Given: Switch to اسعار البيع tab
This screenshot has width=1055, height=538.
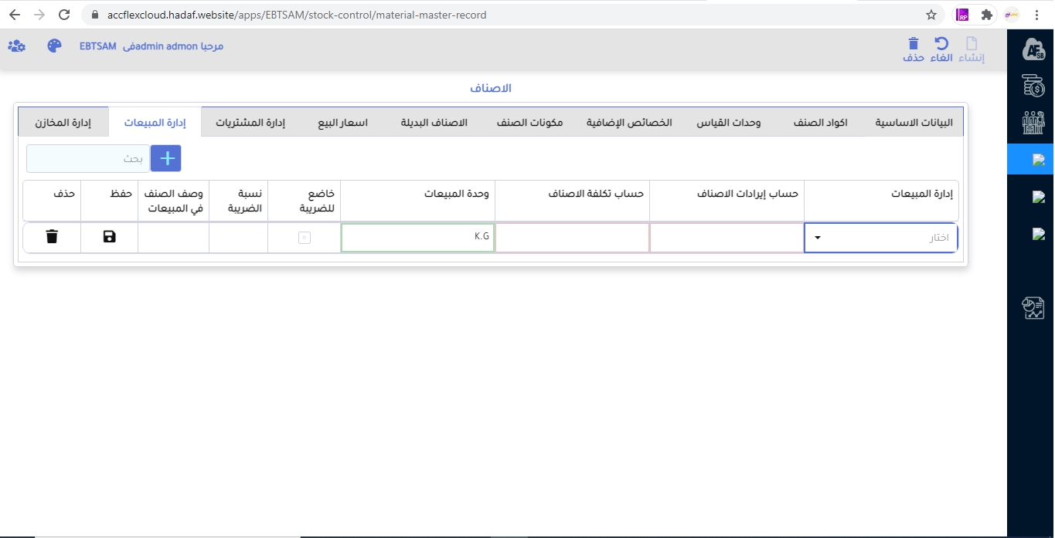Looking at the screenshot, I should click(342, 123).
